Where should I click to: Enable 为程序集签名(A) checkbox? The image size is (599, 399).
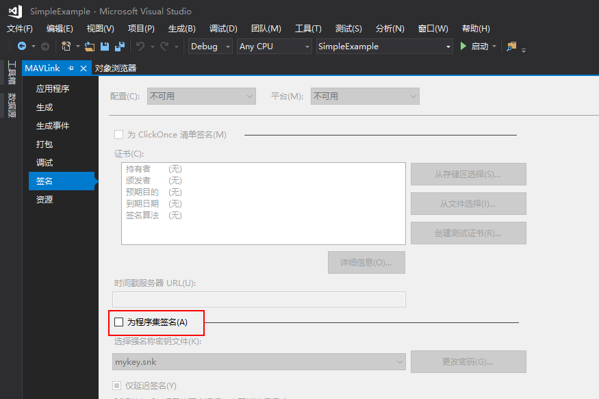119,322
